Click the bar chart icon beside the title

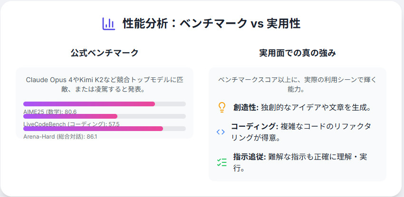click(x=109, y=24)
